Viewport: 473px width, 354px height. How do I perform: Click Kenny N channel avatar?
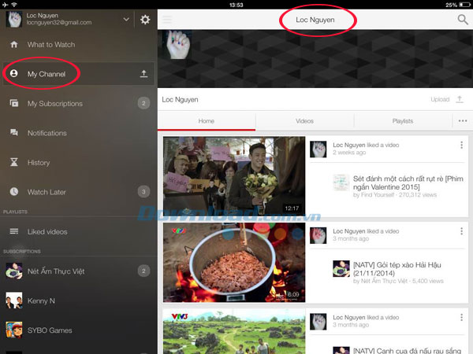14,301
